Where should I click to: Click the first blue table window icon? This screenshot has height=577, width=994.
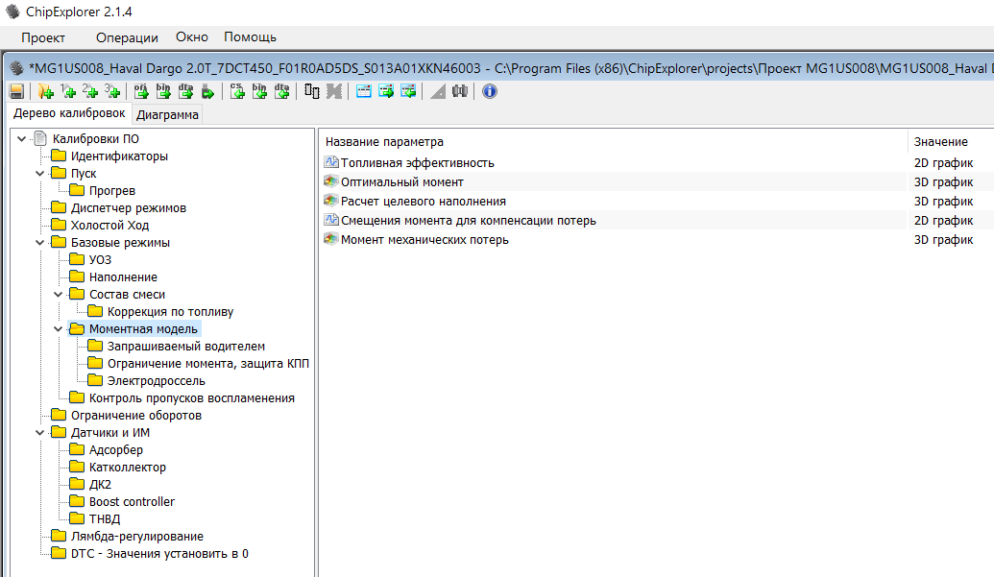(364, 91)
